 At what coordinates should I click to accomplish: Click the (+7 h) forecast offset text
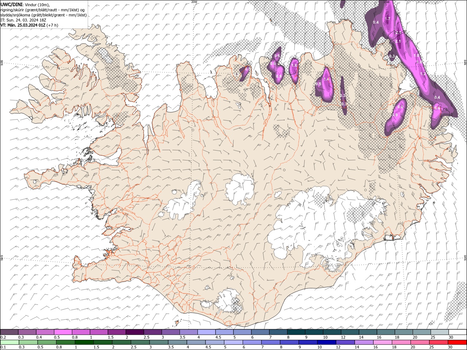pos(52,25)
